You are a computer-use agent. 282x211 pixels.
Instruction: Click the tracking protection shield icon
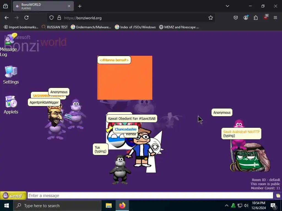51,18
